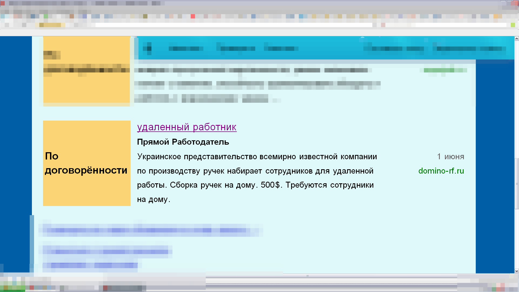Visit the domino-rf.ru source link
This screenshot has height=292, width=519.
click(441, 171)
